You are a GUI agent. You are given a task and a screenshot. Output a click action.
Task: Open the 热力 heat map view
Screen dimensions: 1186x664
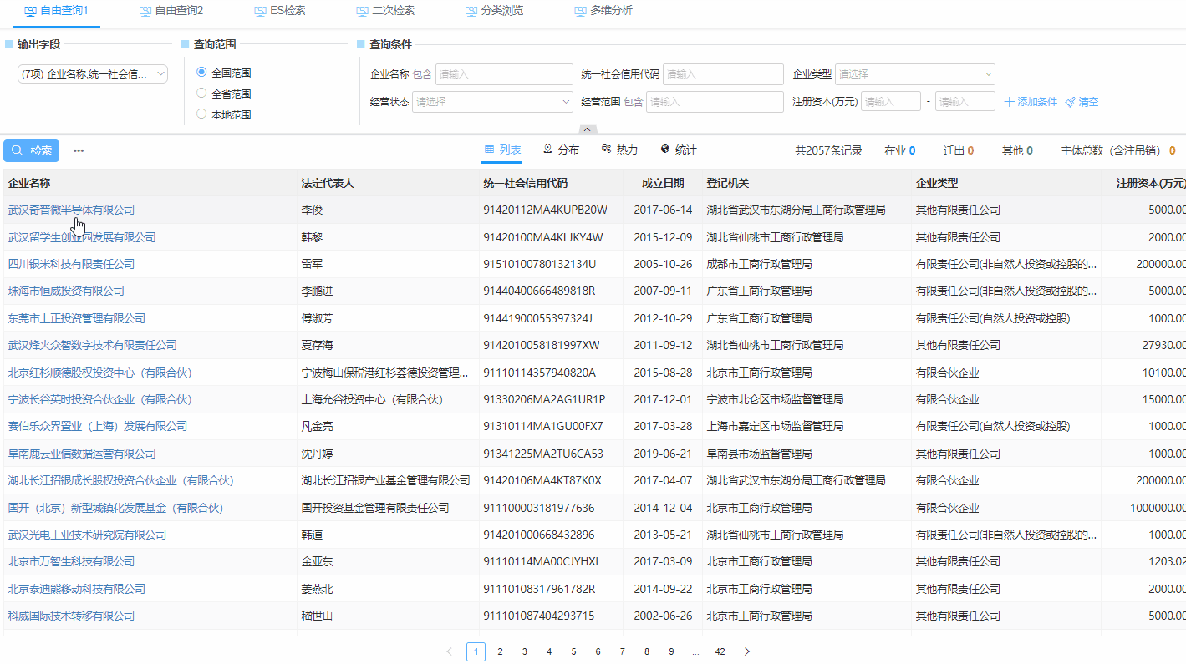click(618, 150)
